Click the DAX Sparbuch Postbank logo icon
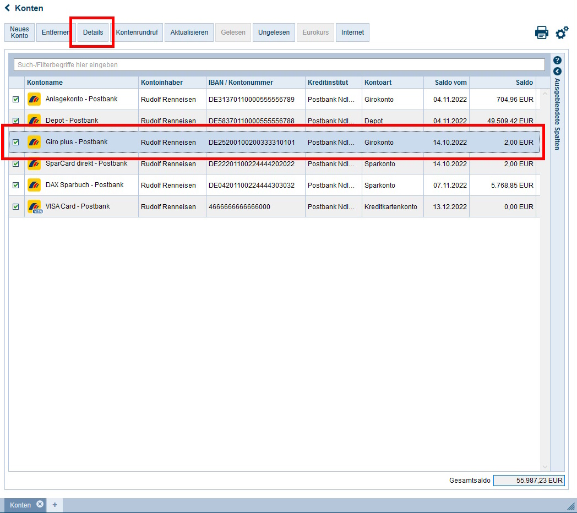Image resolution: width=577 pixels, height=513 pixels. click(34, 185)
